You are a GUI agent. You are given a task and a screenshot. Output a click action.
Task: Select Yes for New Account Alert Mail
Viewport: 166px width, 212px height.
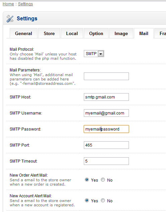tap(87, 200)
